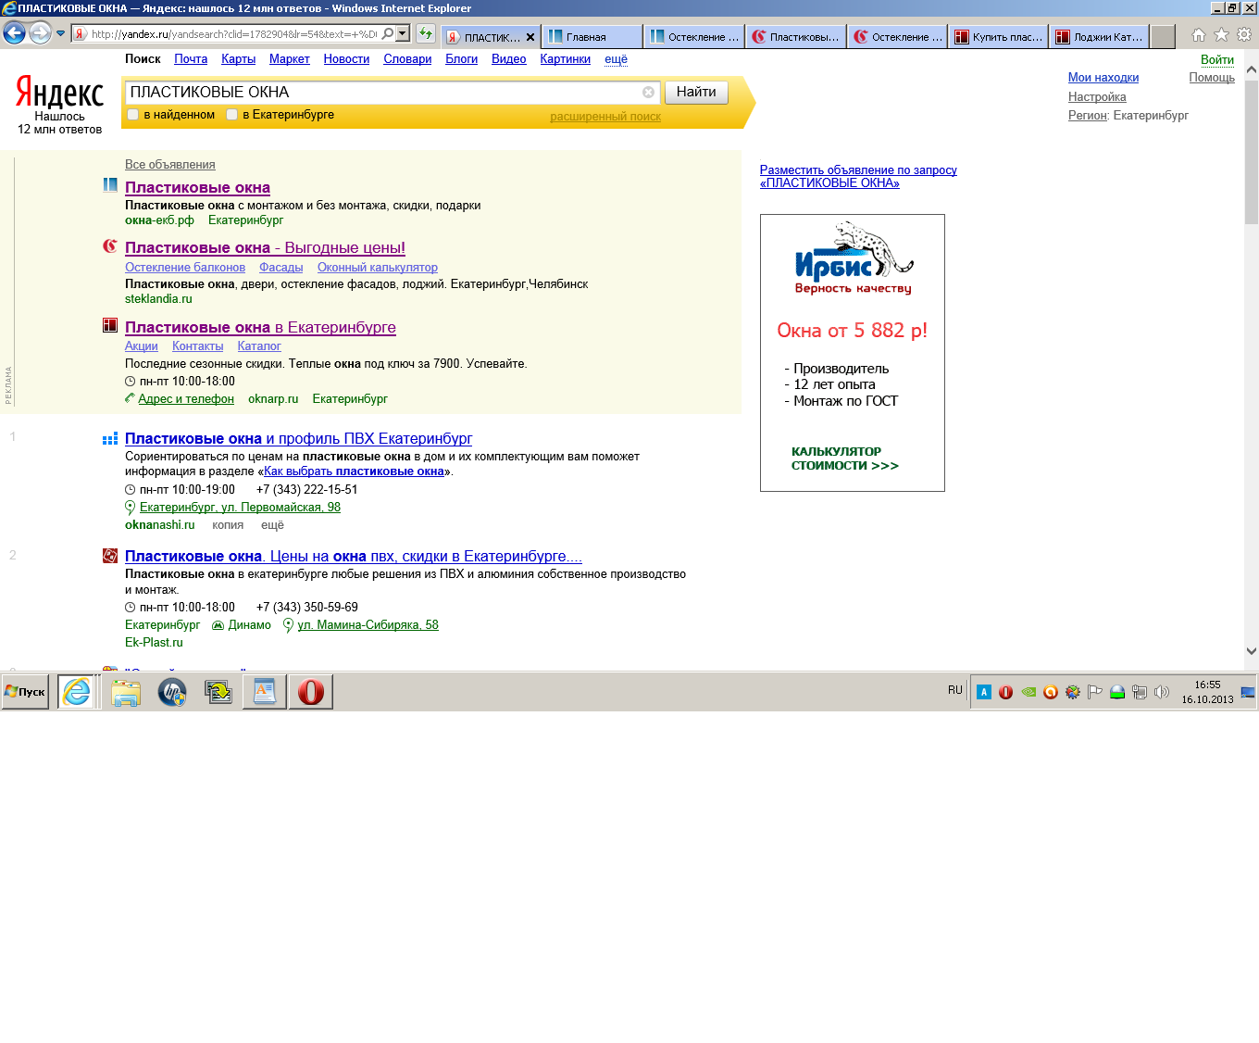Switch to the Лоджии Кат... tab
The image size is (1259, 1043).
point(1100,37)
